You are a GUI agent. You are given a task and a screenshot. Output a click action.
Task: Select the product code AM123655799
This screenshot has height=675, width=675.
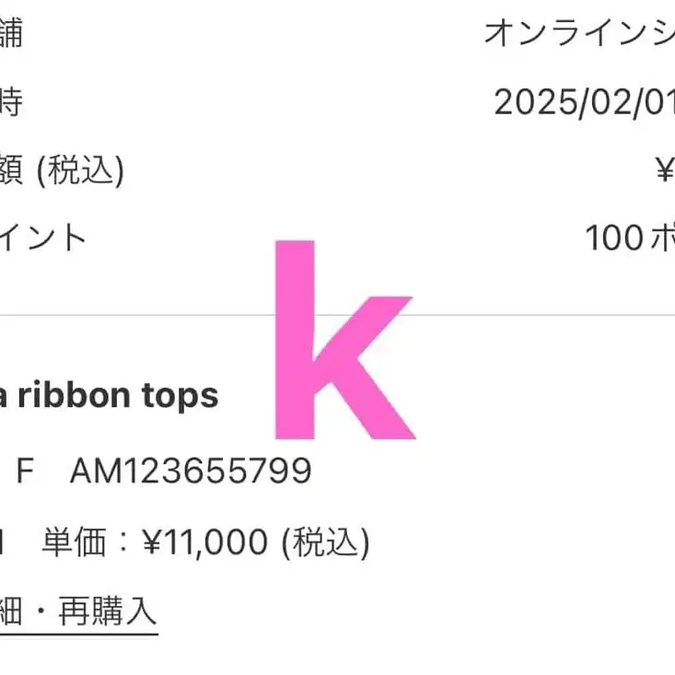[191, 471]
